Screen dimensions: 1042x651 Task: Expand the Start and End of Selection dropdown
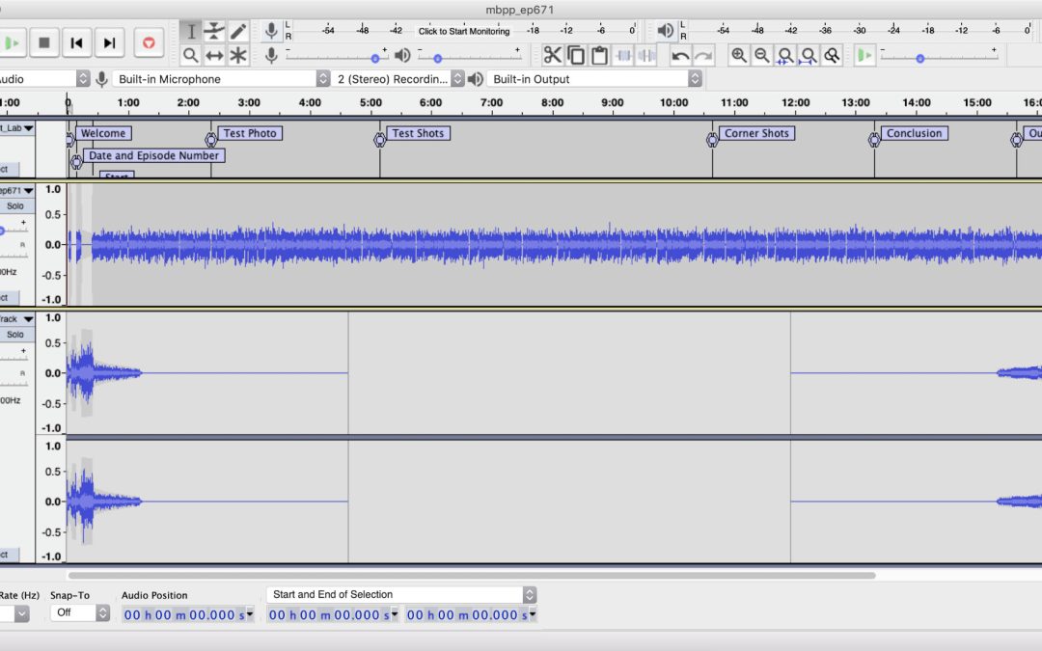click(400, 595)
